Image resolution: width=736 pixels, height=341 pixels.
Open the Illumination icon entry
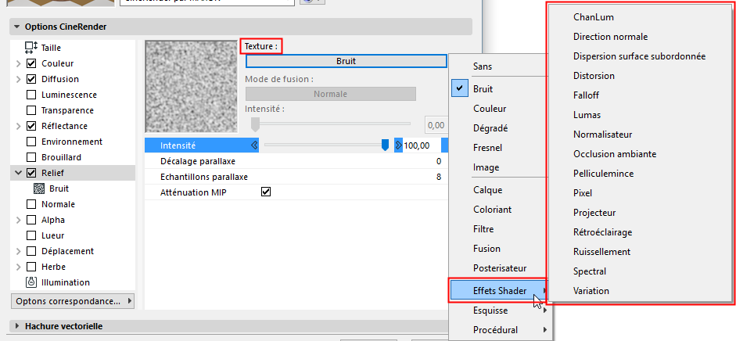click(31, 282)
